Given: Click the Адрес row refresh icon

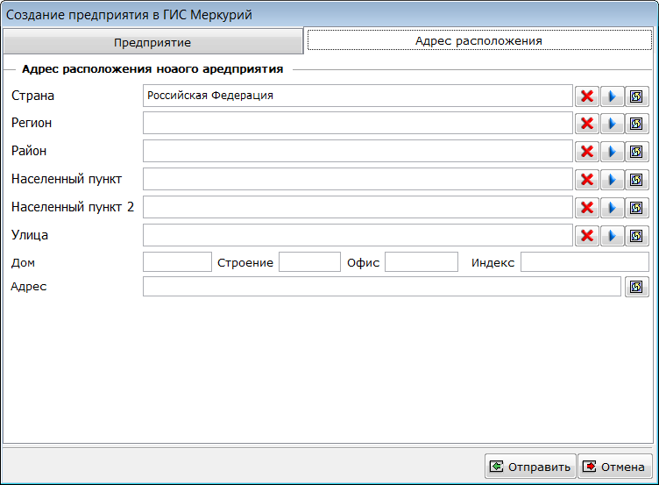Looking at the screenshot, I should point(637,287).
